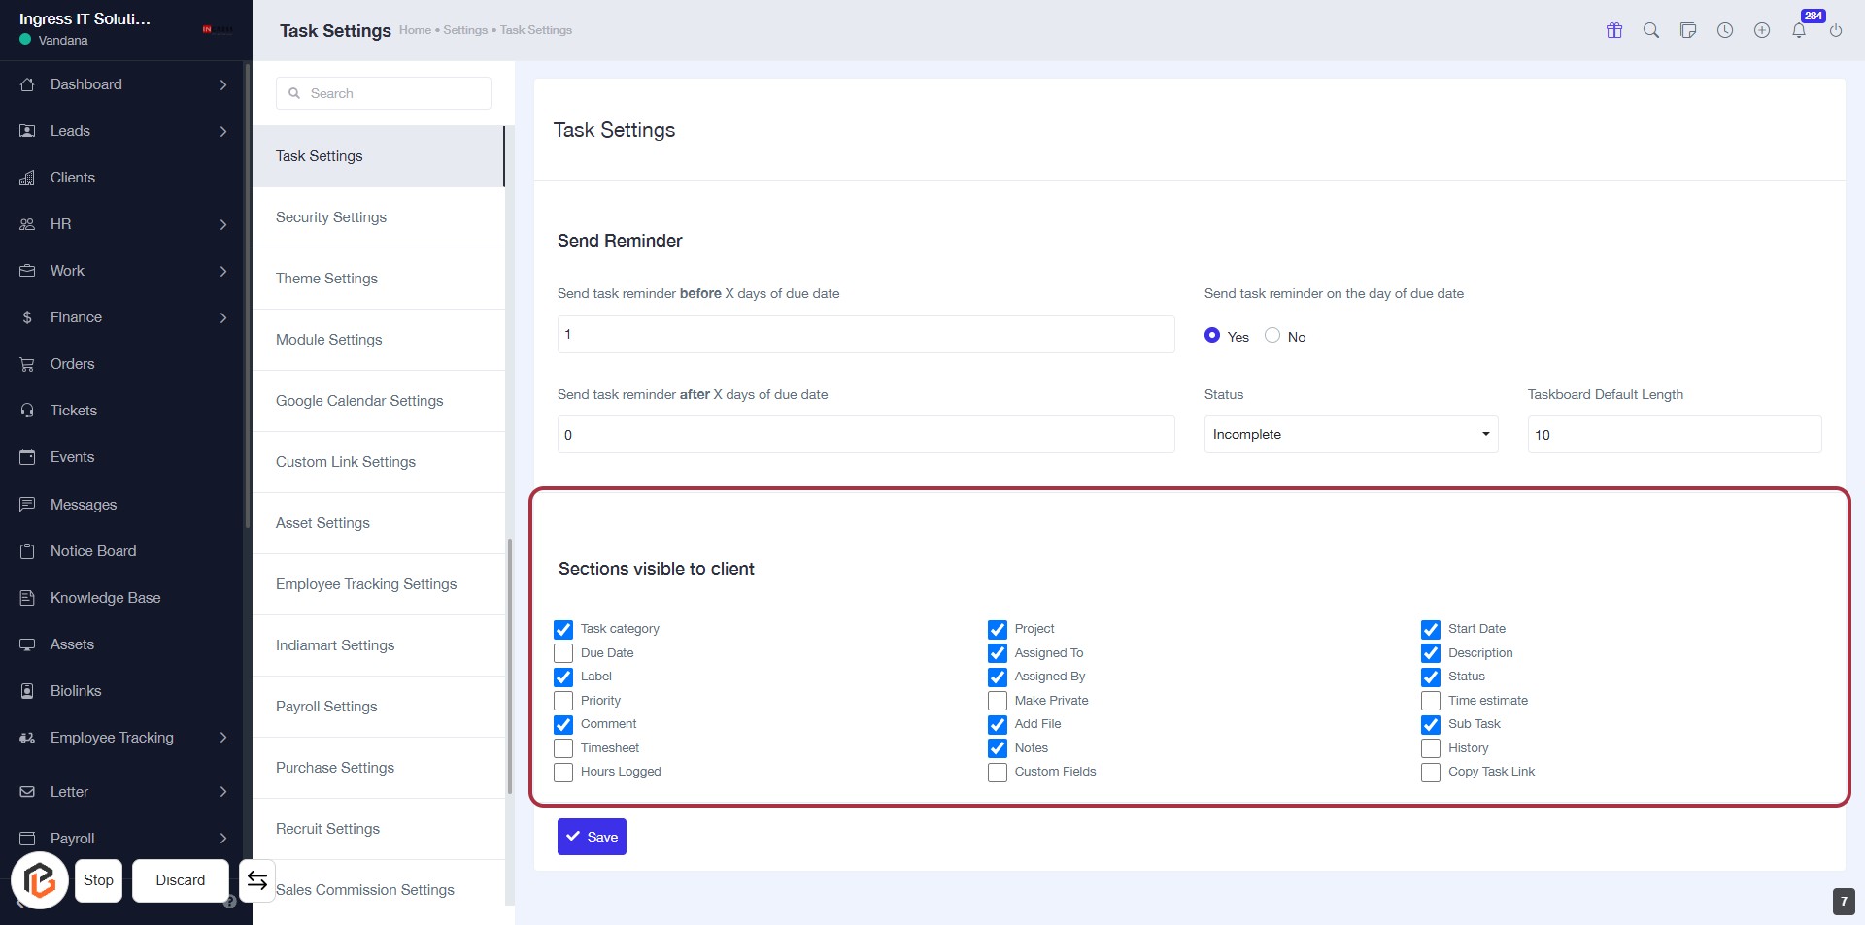The height and width of the screenshot is (925, 1865).
Task: Select No for due date reminder
Action: 1272,336
